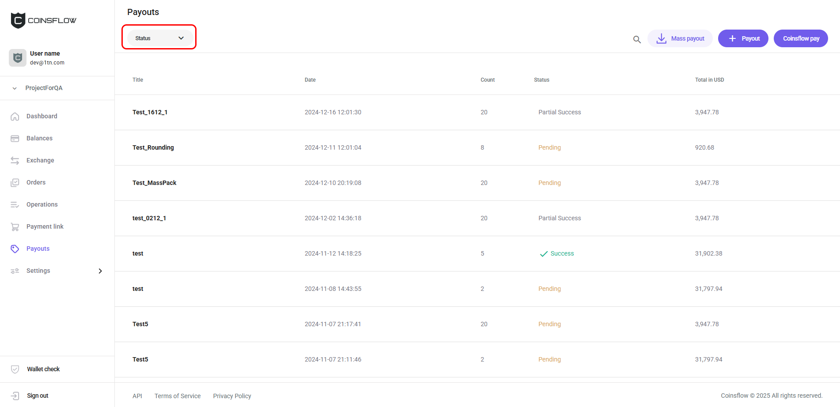
Task: Open the search on the Payouts page
Action: pos(636,39)
